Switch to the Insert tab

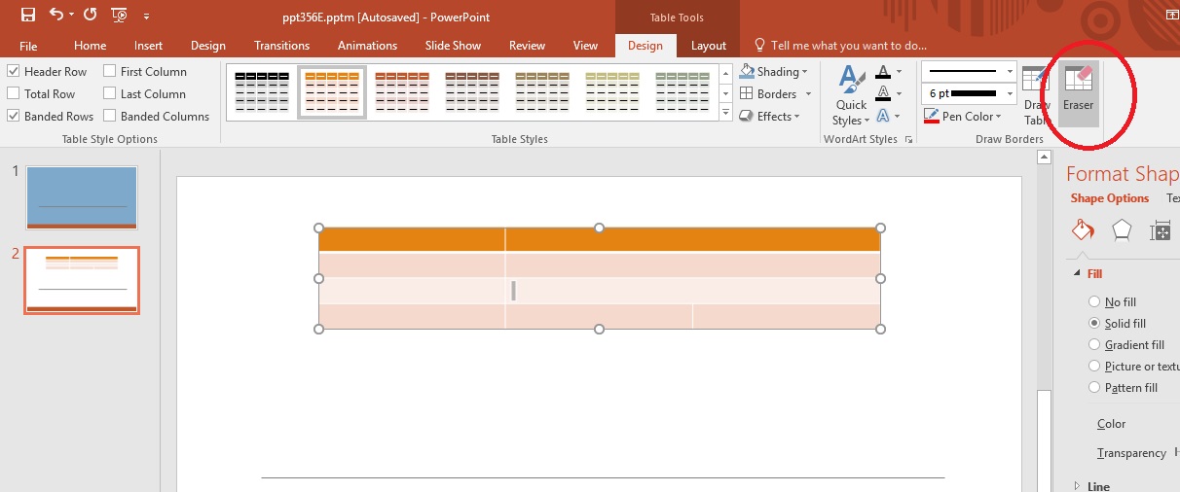pos(149,46)
